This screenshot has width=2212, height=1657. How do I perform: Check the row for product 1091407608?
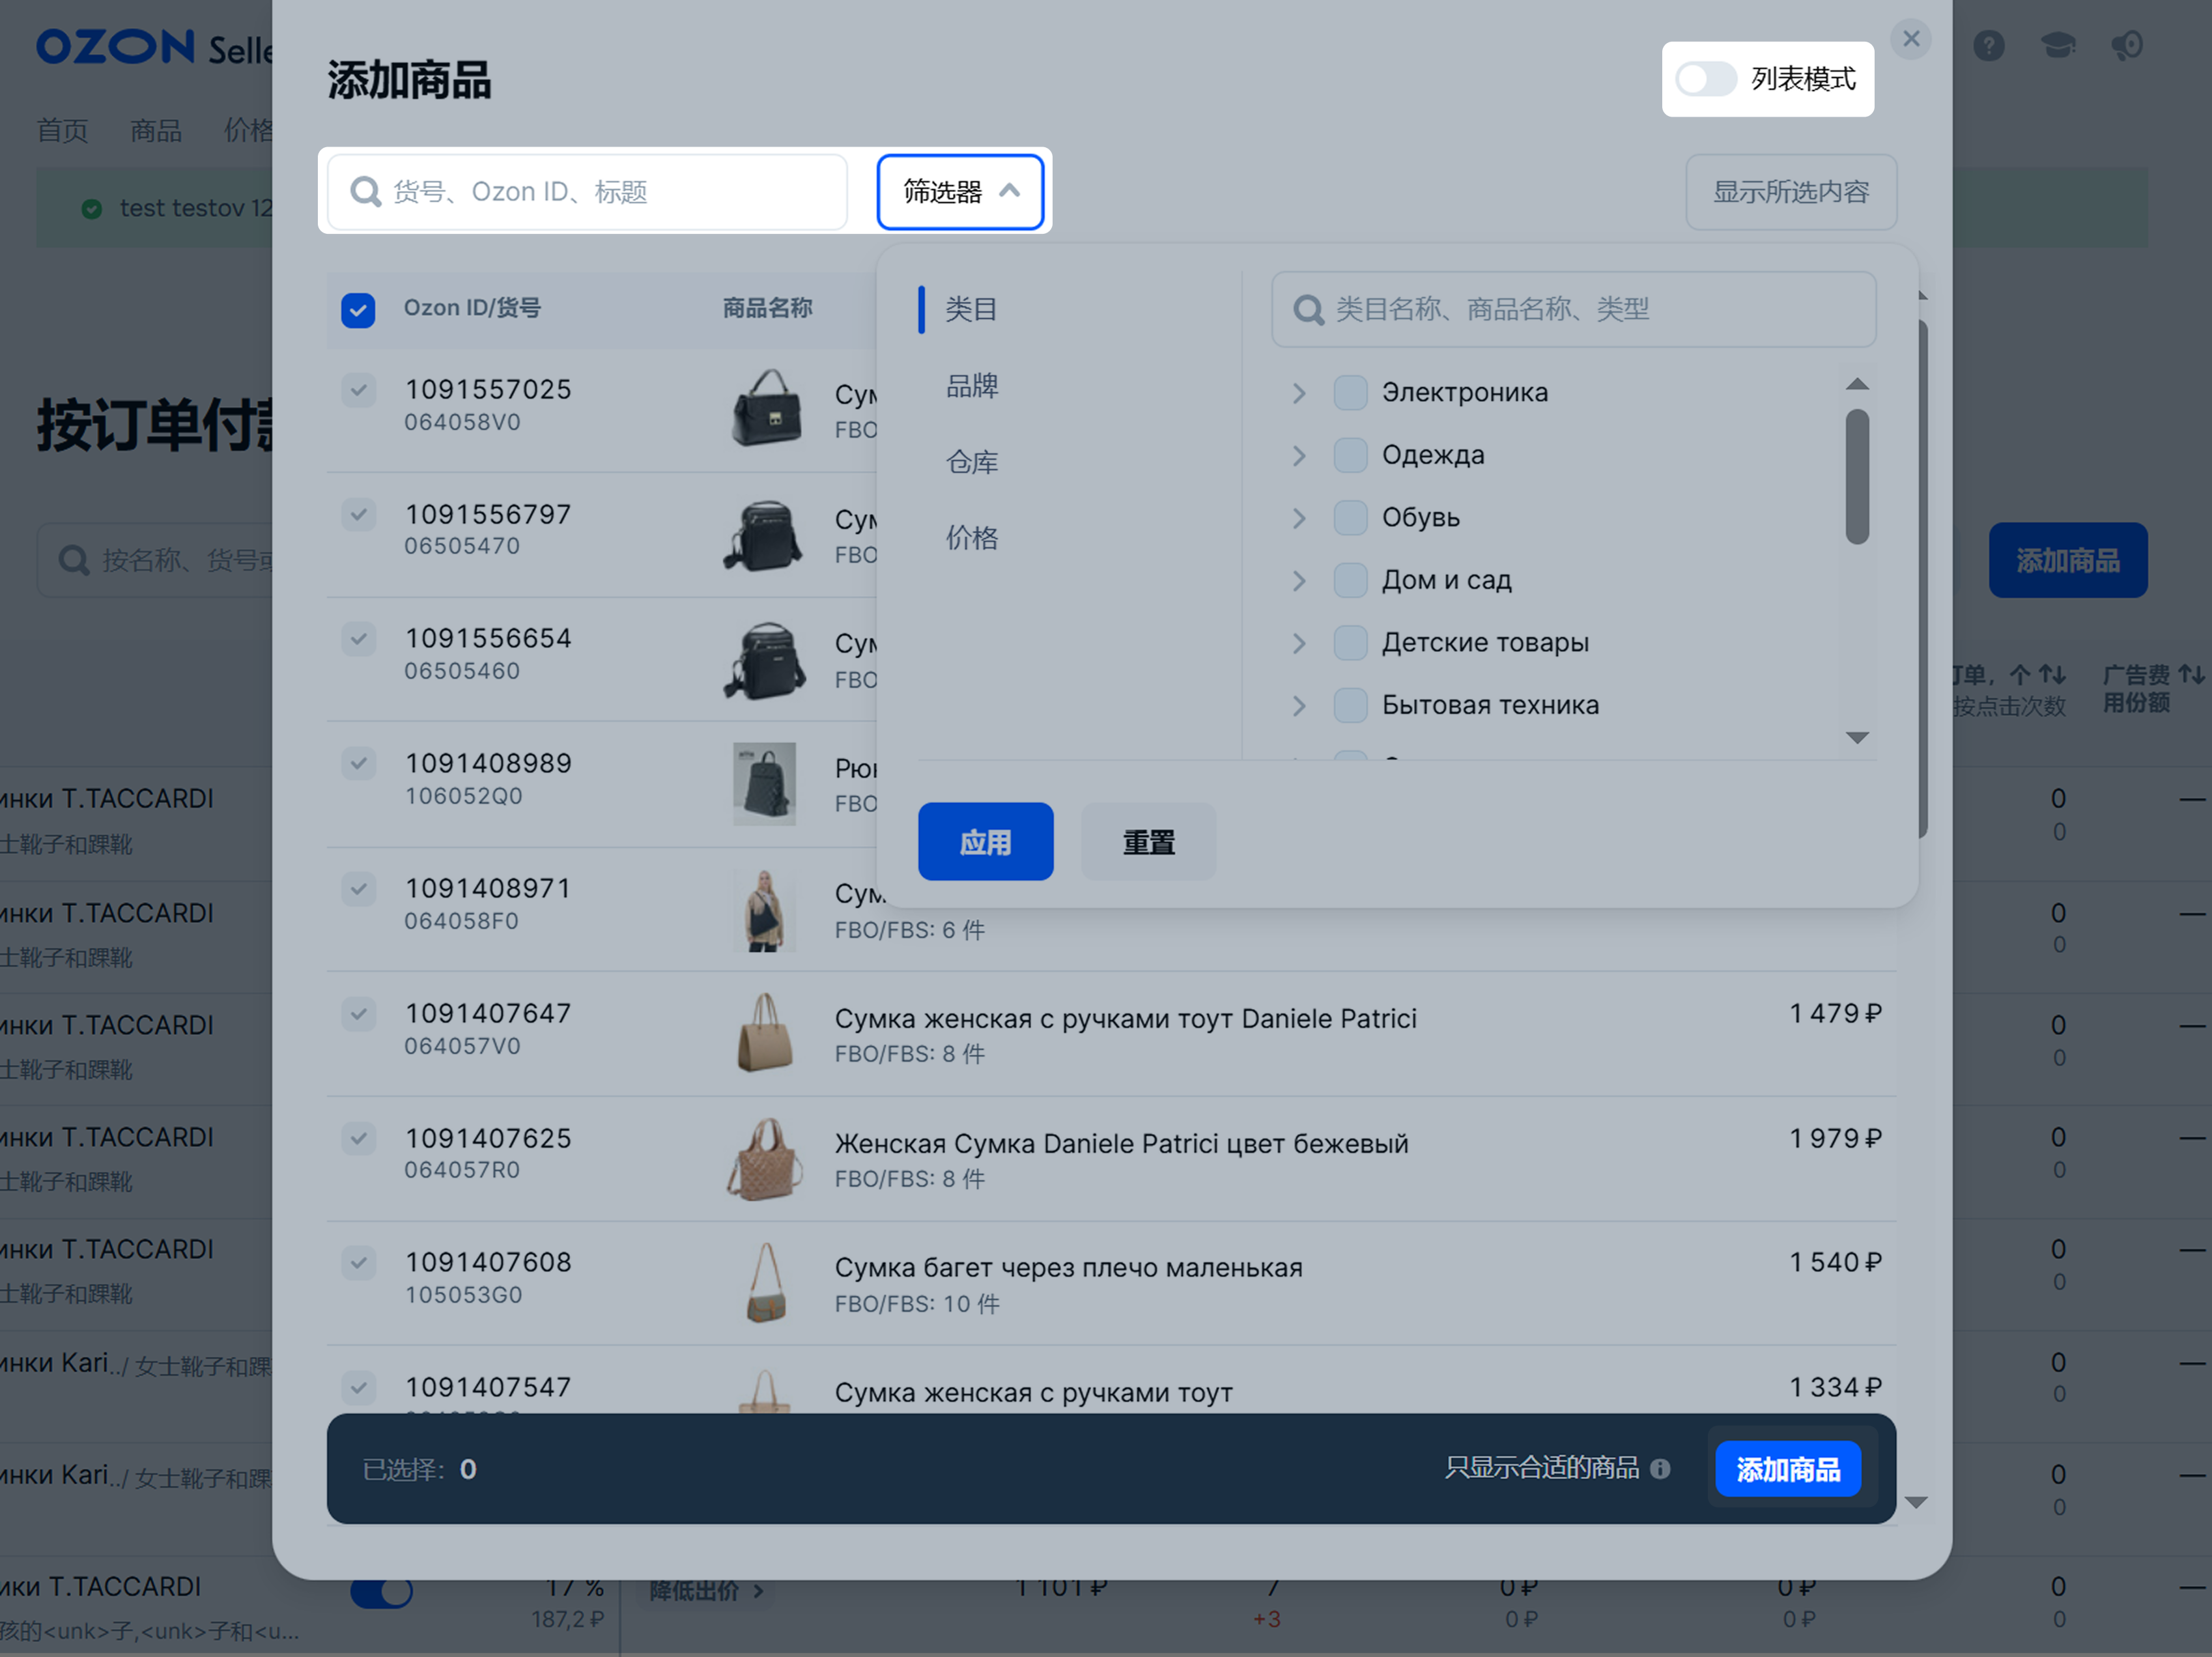(358, 1262)
